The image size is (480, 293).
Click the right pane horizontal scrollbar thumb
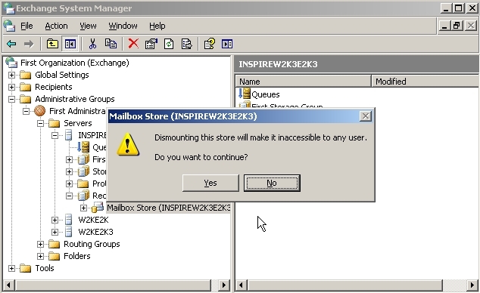345,285
